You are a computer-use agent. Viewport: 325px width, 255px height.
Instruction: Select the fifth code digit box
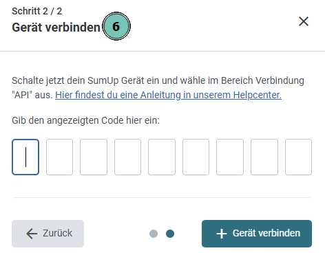(162, 157)
